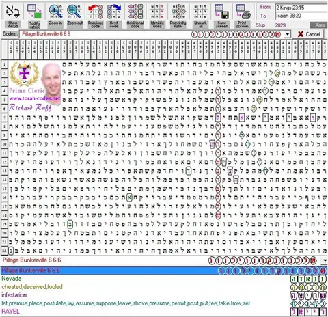Screen dimensions: 328x317
Task: Click row number 22 header
Action: 4,251
